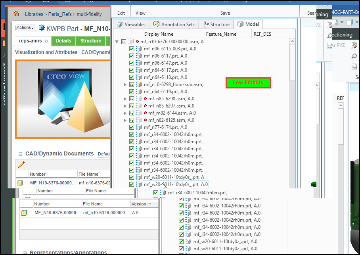The height and width of the screenshot is (255, 360).
Task: Click the Exit button in the viewer
Action: (x=121, y=13)
